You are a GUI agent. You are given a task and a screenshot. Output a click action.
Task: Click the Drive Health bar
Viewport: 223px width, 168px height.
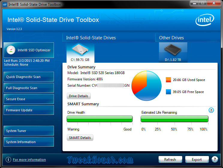100,119
